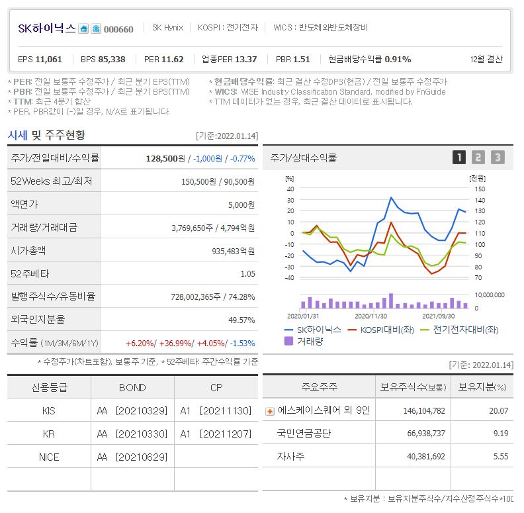
Task: Click WICS : 반도체와반도체장비 label
Action: (x=320, y=28)
